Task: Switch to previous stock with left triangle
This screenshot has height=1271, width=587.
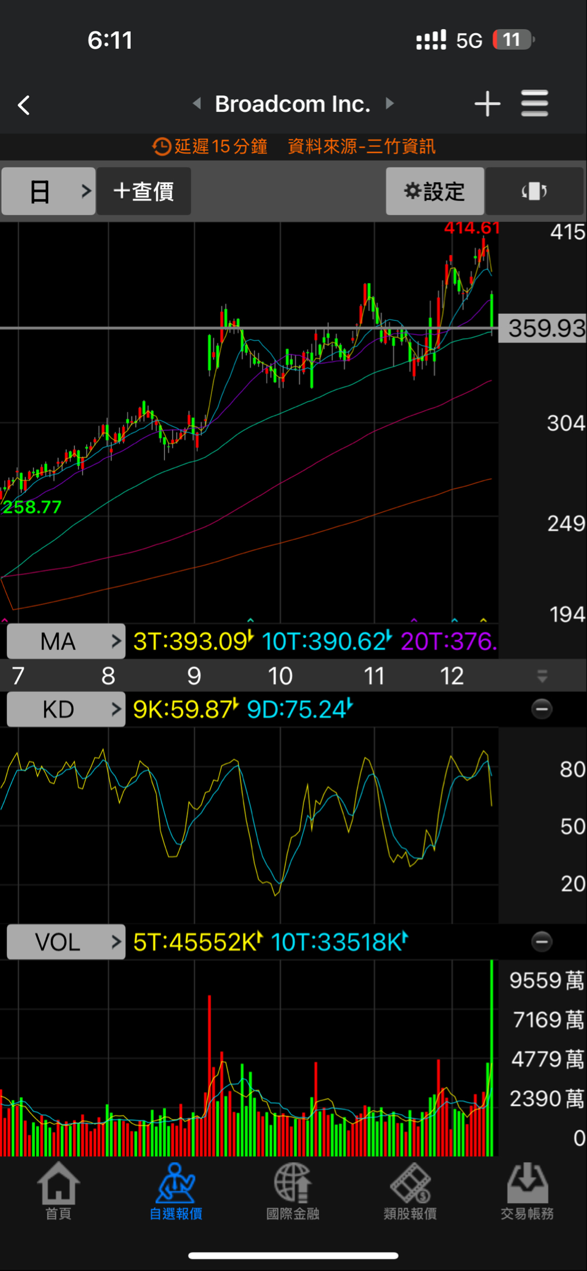Action: (x=197, y=103)
